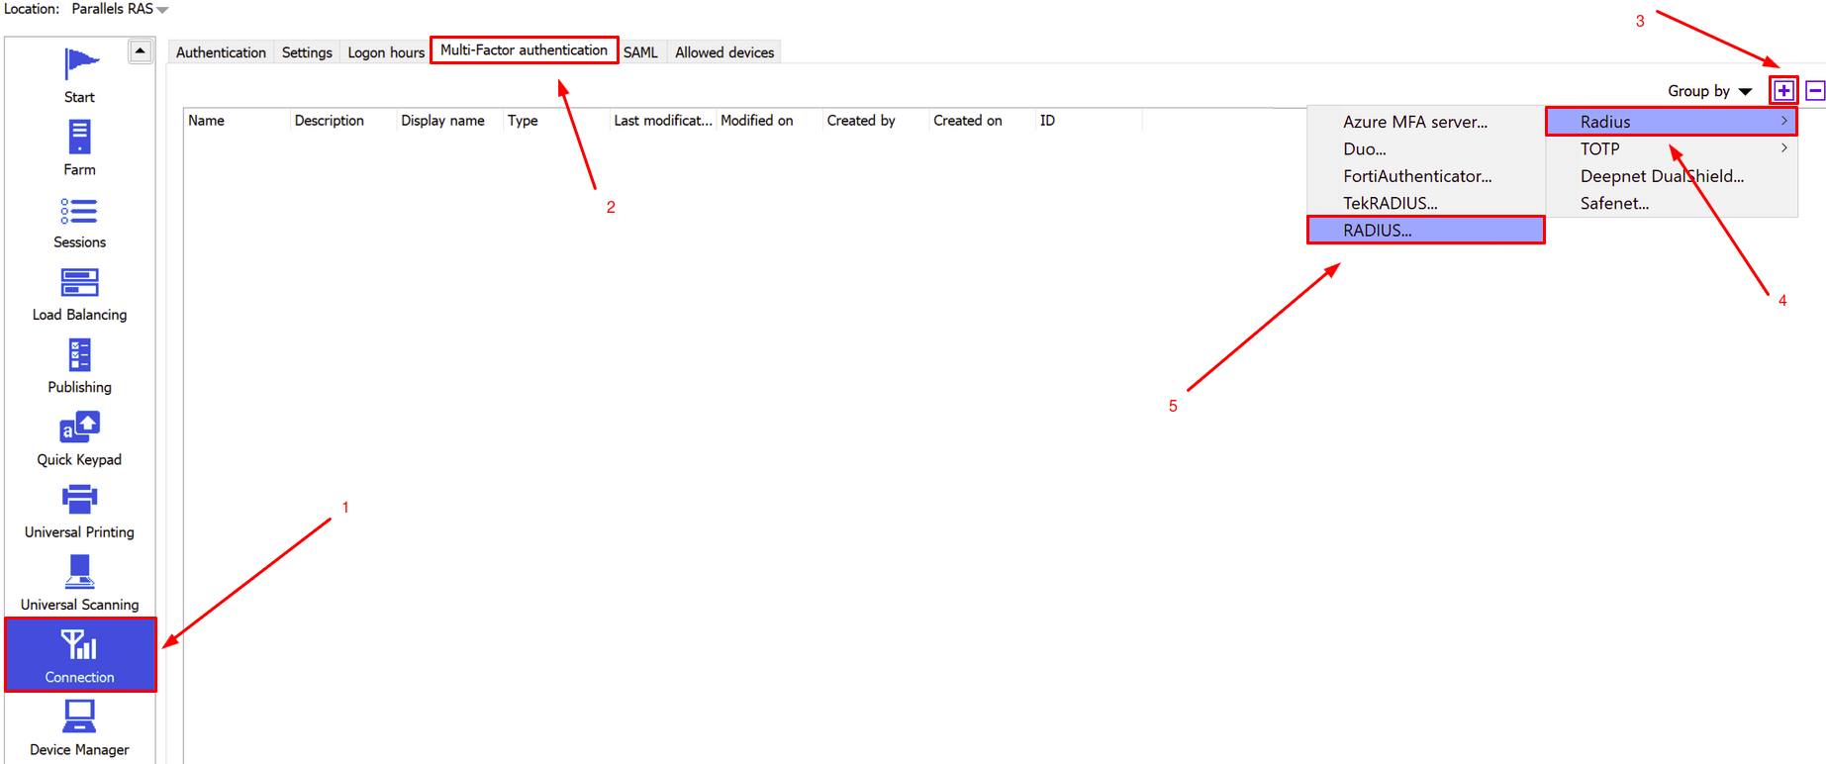The image size is (1826, 764).
Task: Choose FortiAuthenticator... menu entry
Action: pos(1425,176)
